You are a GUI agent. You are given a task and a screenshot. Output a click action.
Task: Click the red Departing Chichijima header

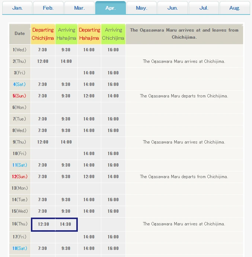pyautogui.click(x=43, y=34)
